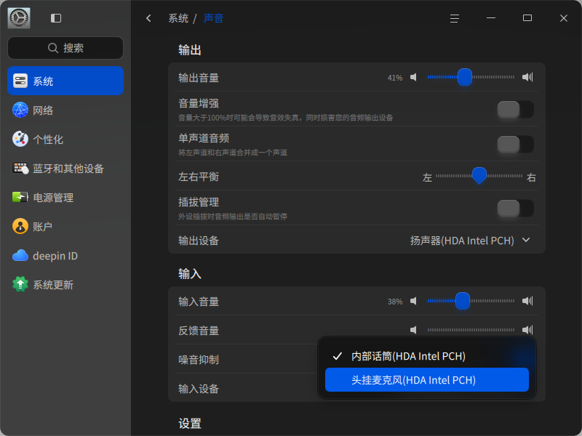
Task: Open the 电源管理 settings section
Action: click(x=65, y=197)
